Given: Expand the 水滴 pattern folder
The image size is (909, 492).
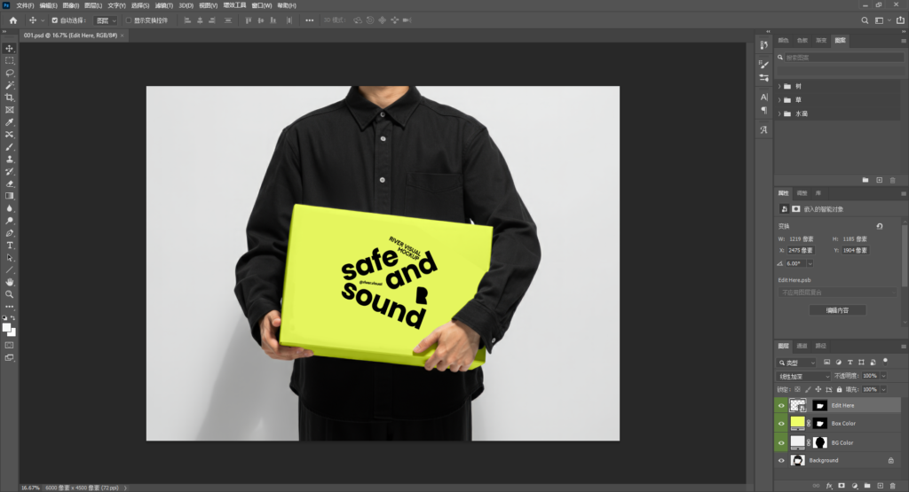Looking at the screenshot, I should pos(779,114).
